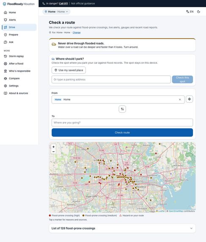Click the EN language switcher
The width and height of the screenshot is (206, 242).
click(190, 12)
